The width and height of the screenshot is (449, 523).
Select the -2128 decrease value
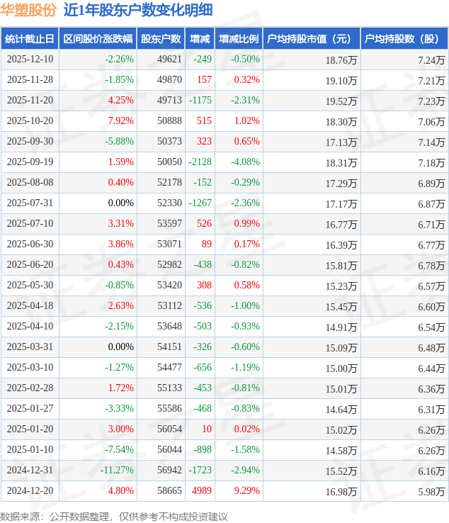200,162
